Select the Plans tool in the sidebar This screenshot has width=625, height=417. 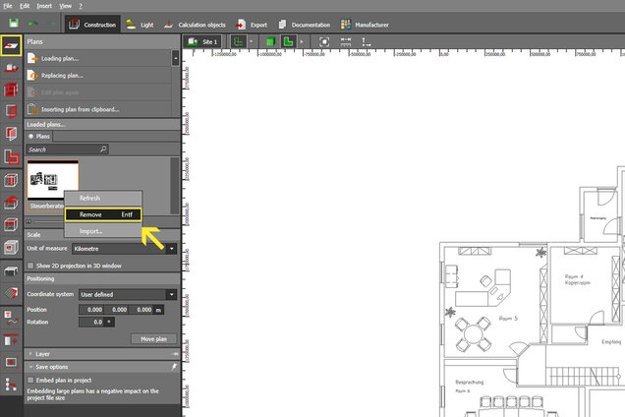12,45
